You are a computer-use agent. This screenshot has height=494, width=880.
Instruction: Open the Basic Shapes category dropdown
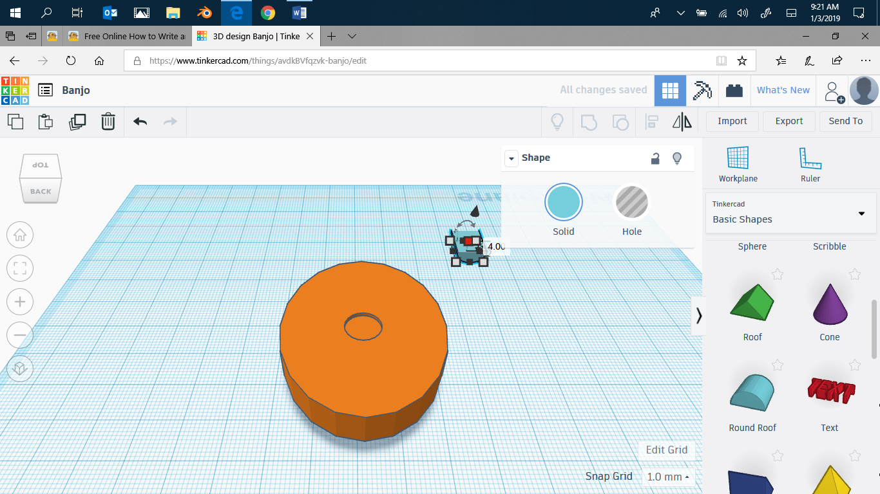(790, 213)
